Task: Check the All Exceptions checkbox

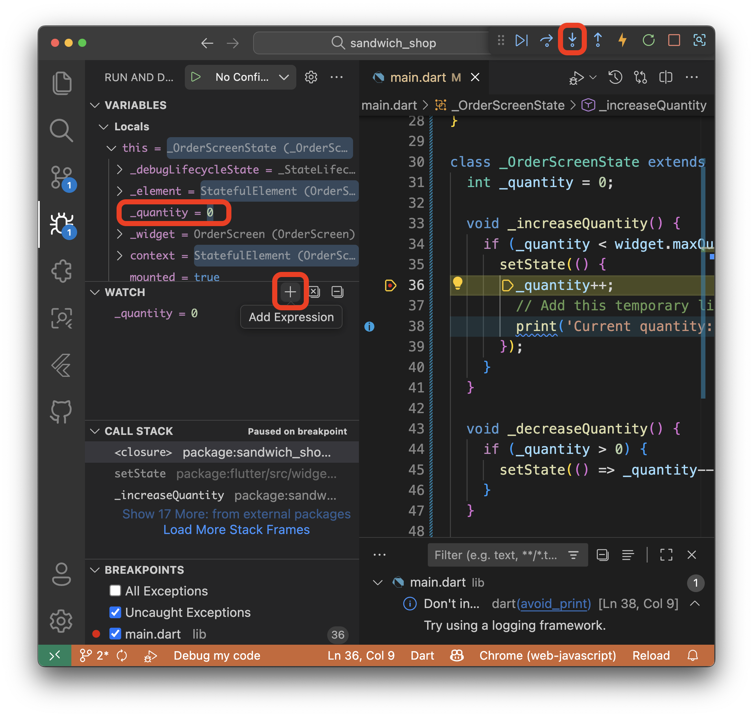Action: pos(115,591)
